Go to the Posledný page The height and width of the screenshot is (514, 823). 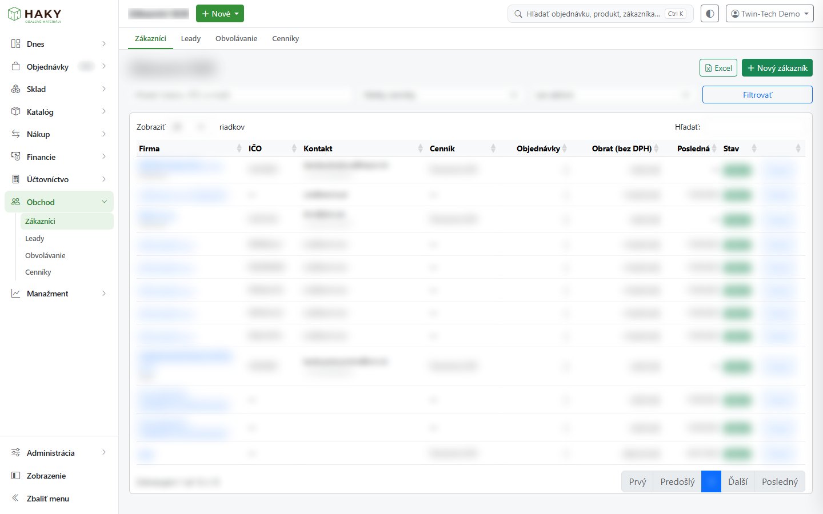coord(780,481)
